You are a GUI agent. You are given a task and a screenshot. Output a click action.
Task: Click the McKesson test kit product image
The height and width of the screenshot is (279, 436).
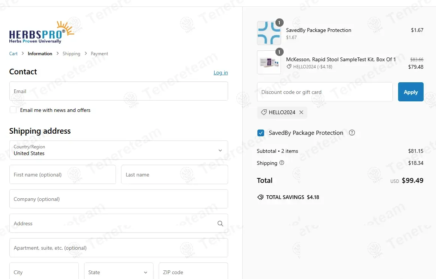(x=269, y=63)
